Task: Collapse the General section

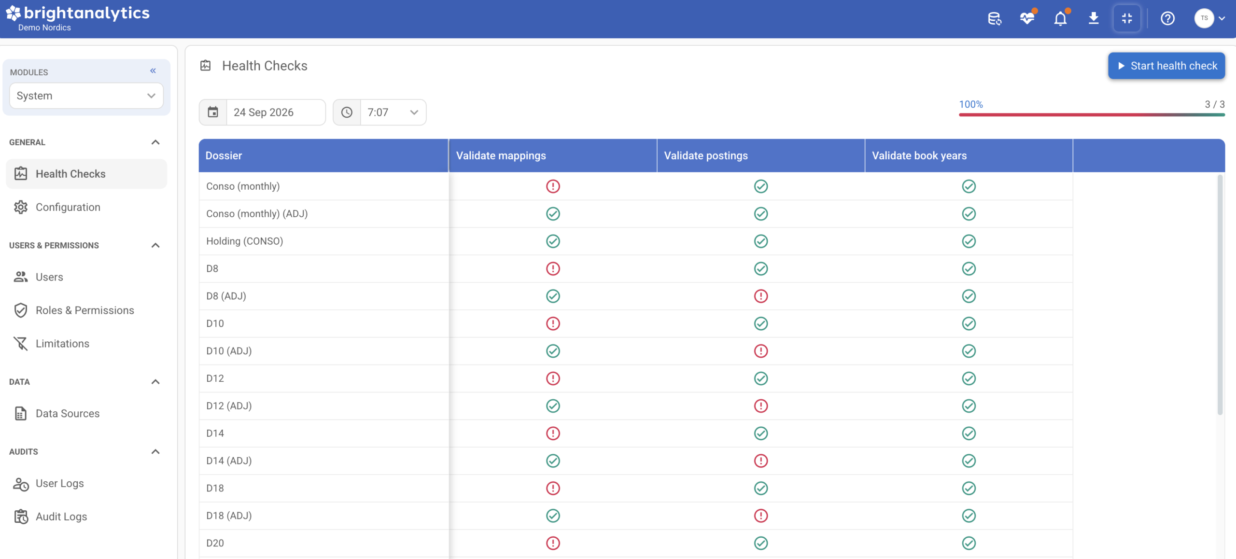Action: point(155,142)
